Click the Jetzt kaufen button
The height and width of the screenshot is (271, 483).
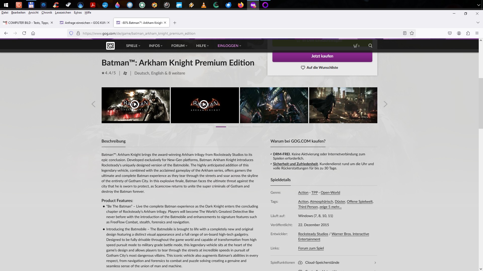(322, 56)
